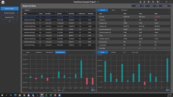
Task: Open Master Portfolio three-dot menu
Action: click(17, 9)
